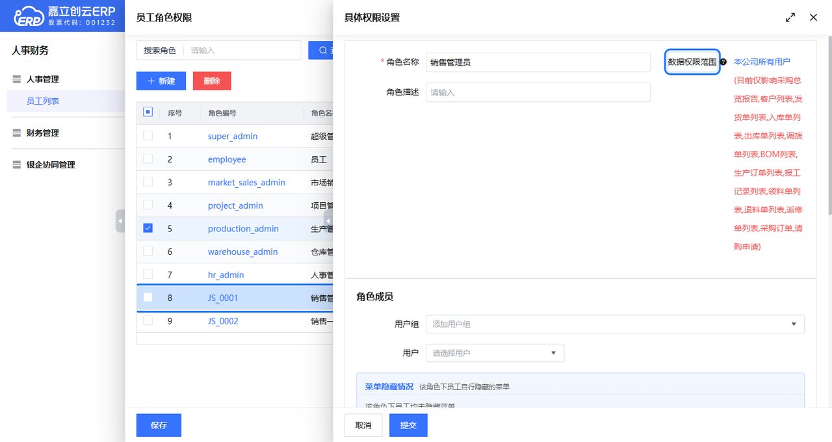Click the 取消 button

[363, 425]
